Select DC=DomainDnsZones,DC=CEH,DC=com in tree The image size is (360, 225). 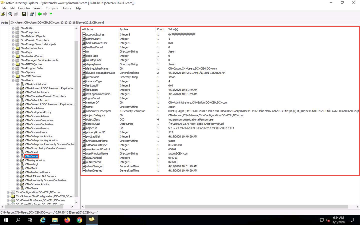click(40, 200)
